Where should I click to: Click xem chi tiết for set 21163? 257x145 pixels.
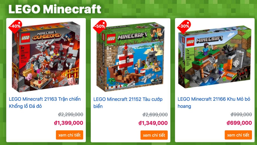pos(70,135)
